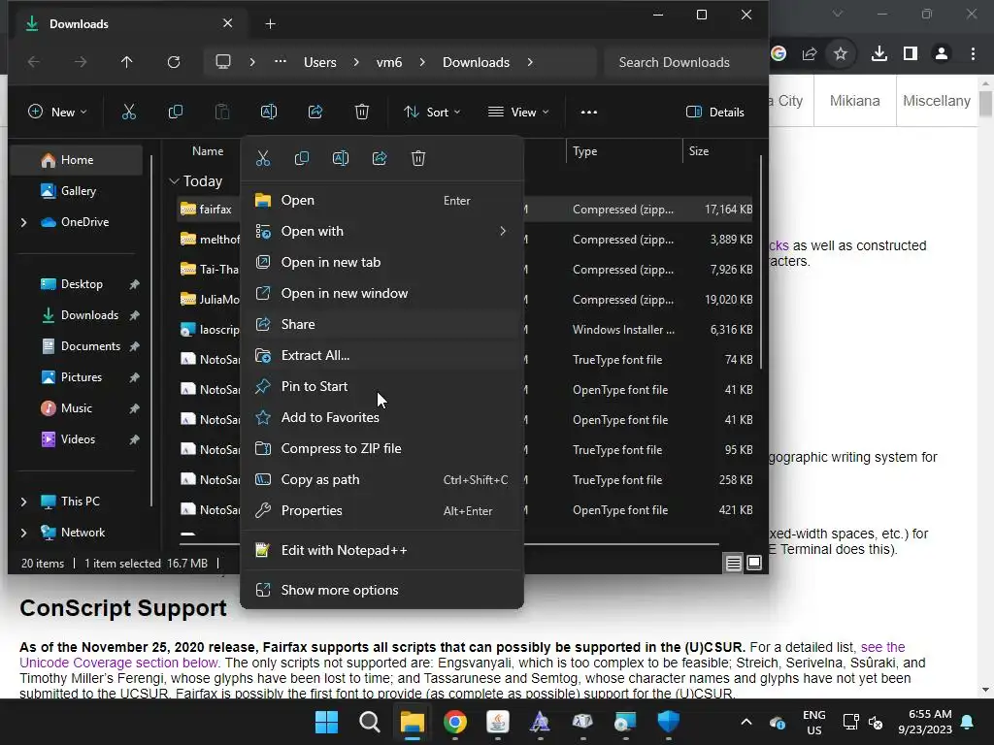Show hidden tray icons chevron

(x=746, y=722)
